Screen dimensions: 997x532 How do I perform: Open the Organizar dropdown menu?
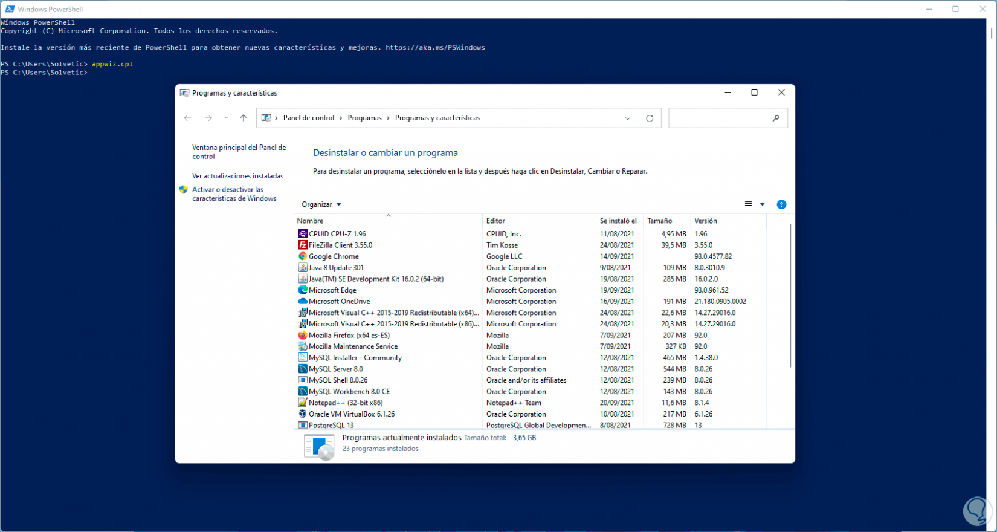(x=321, y=204)
